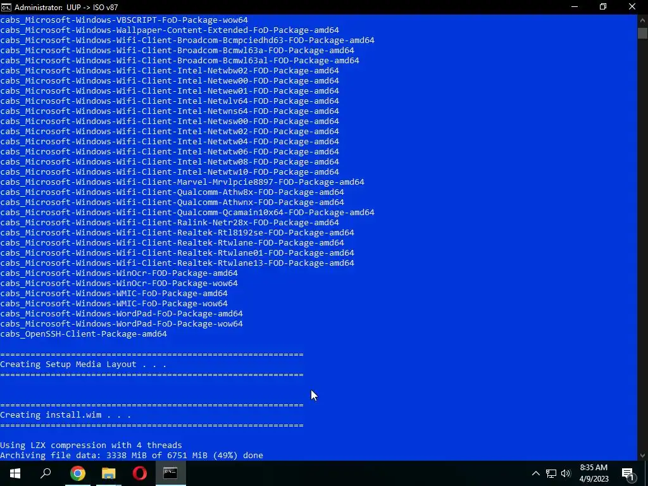Image resolution: width=648 pixels, height=486 pixels.
Task: Restore down the console window
Action: (603, 7)
